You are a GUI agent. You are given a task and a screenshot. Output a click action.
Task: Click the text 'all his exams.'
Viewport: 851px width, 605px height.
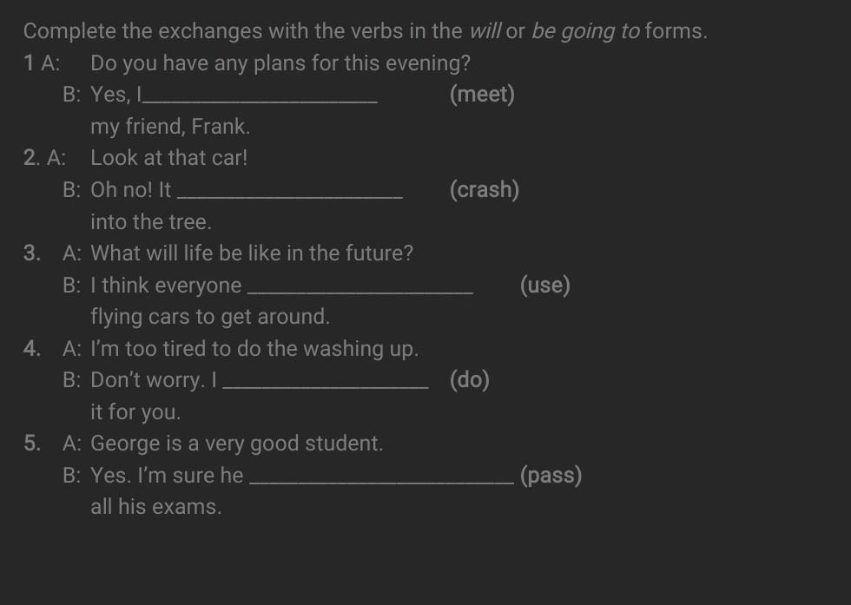click(x=156, y=507)
